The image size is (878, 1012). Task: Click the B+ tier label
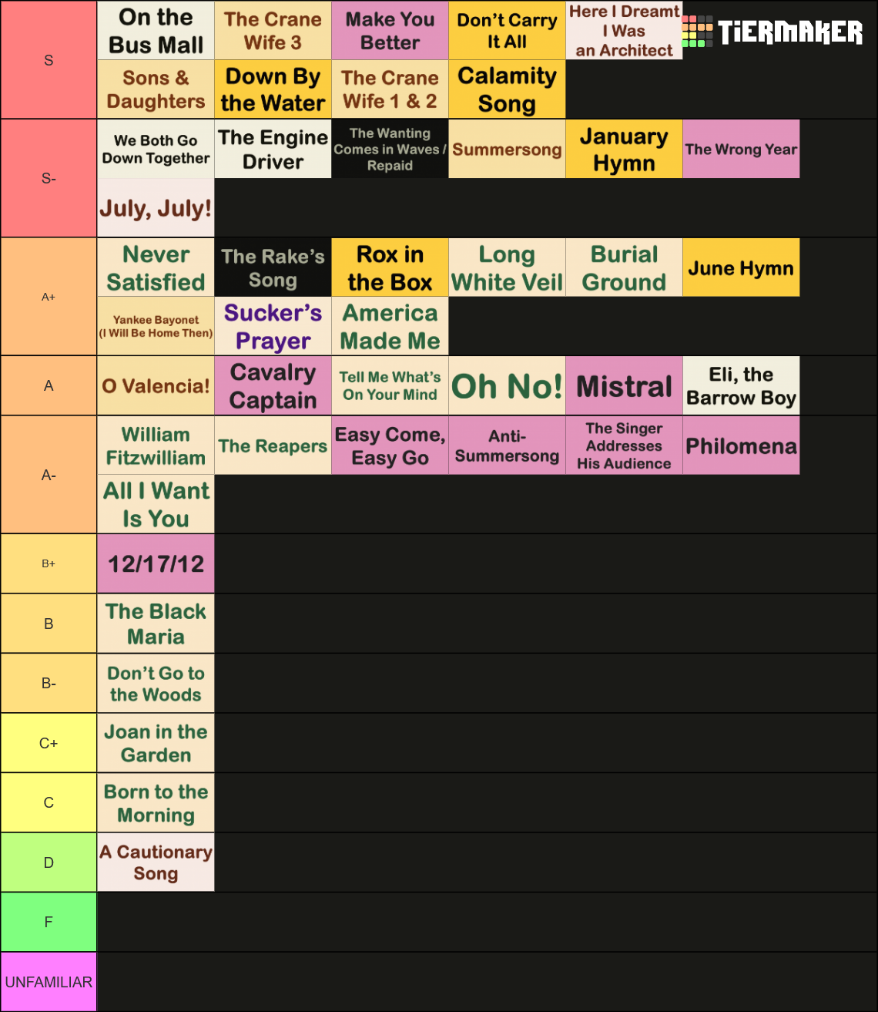coord(49,563)
